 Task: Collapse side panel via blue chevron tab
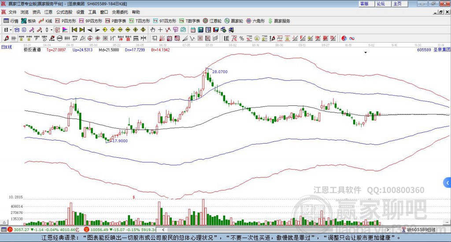click(447, 182)
